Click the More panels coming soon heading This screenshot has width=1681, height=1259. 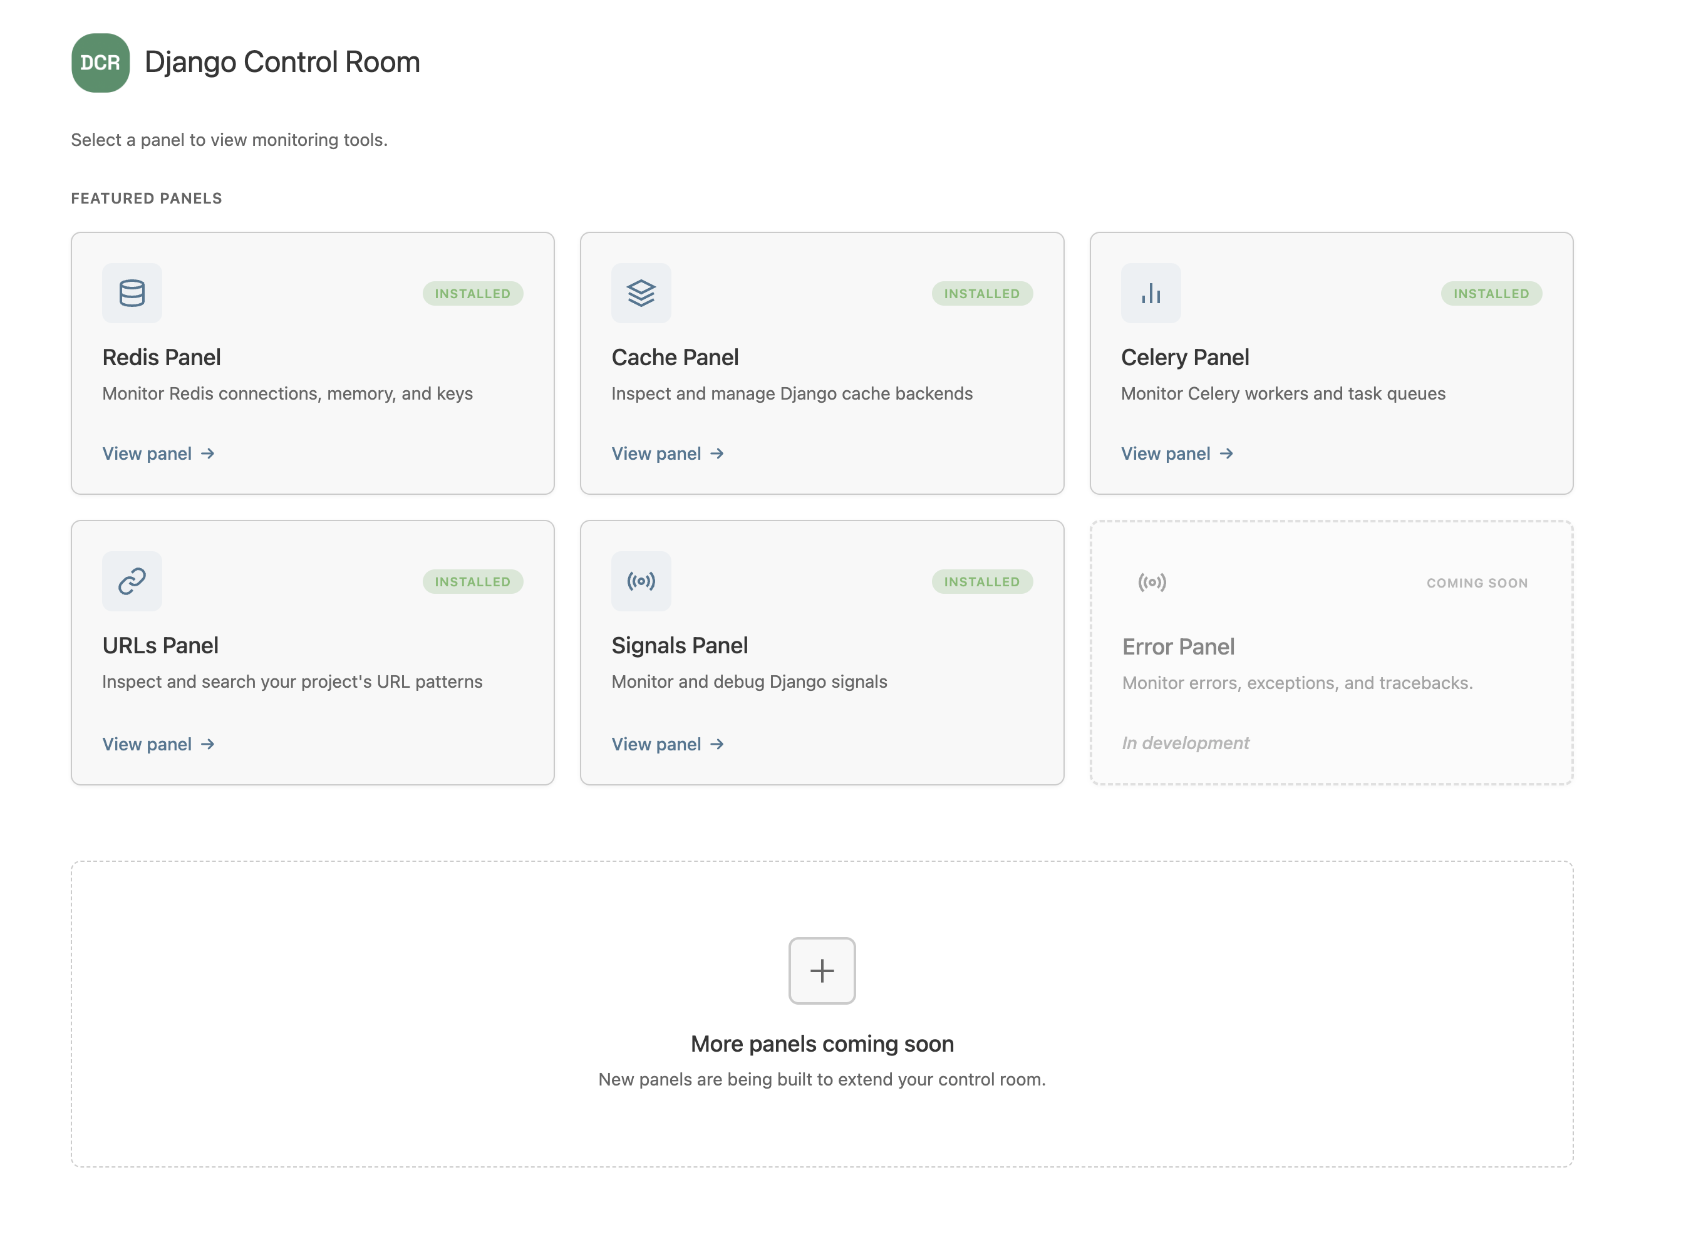tap(822, 1043)
